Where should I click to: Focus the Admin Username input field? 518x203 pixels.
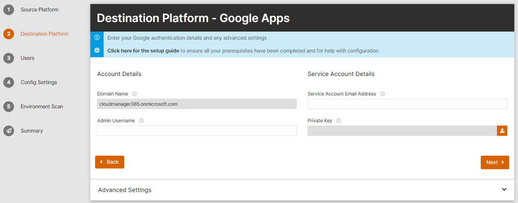point(197,131)
